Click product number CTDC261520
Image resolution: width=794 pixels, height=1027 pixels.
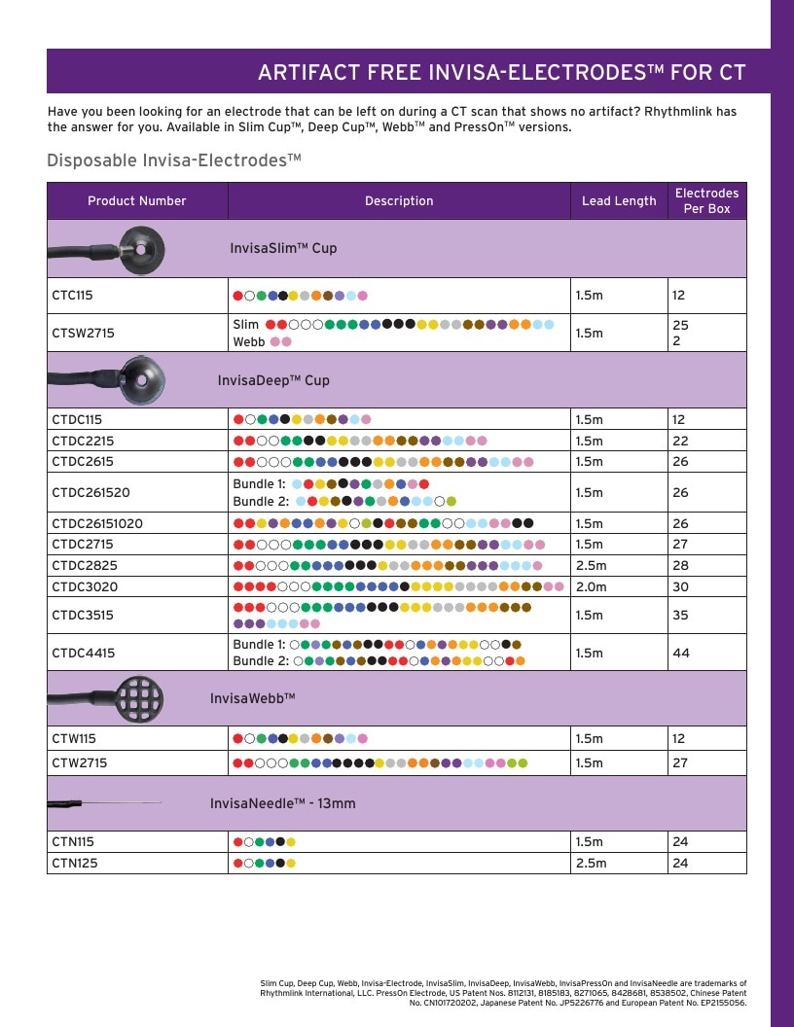pyautogui.click(x=90, y=492)
